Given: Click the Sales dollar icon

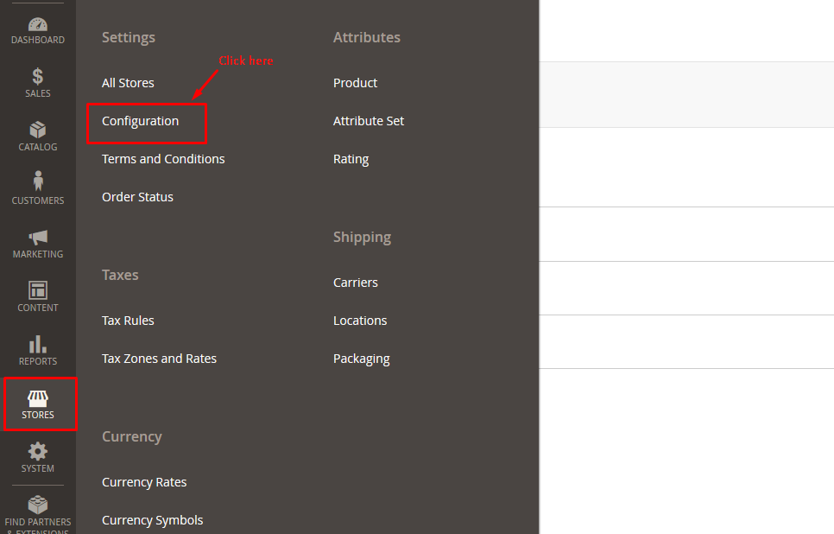Looking at the screenshot, I should [38, 77].
